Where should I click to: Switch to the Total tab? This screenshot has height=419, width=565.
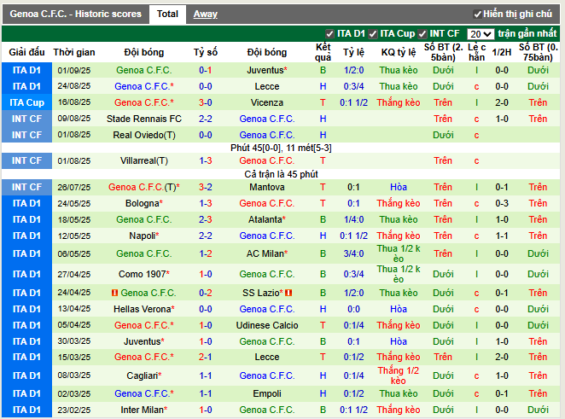click(x=167, y=14)
